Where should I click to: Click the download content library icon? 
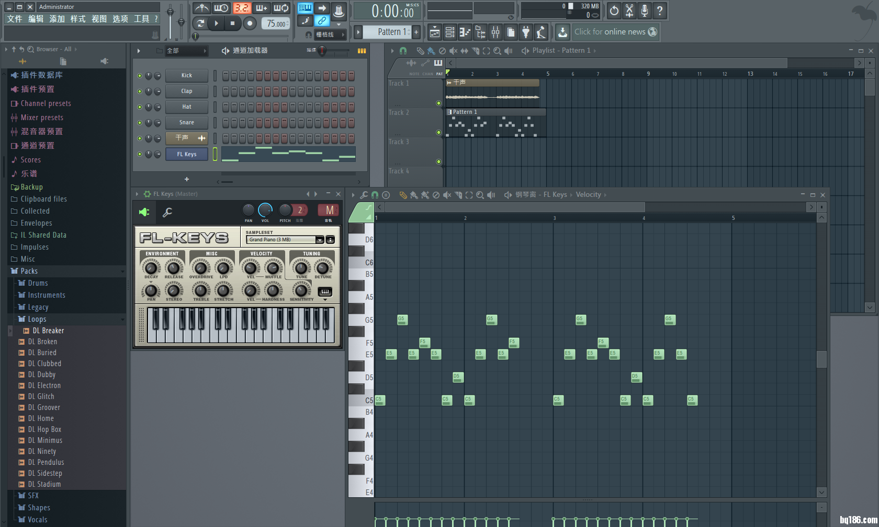point(562,32)
